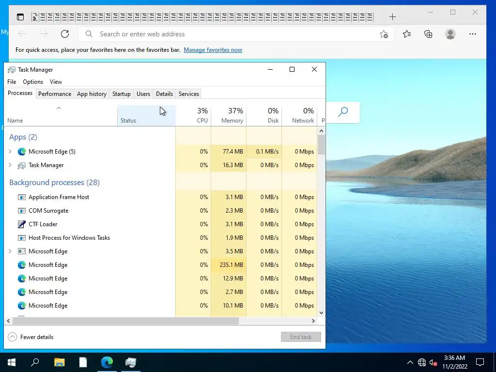Click Manage favorites now link
This screenshot has width=496, height=372.
213,50
